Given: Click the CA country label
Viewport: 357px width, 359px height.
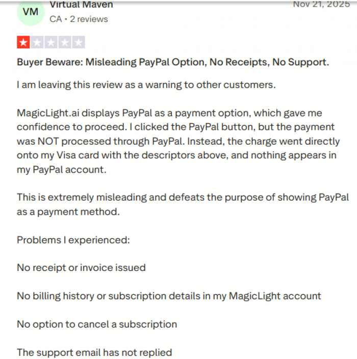Looking at the screenshot, I should pos(56,19).
